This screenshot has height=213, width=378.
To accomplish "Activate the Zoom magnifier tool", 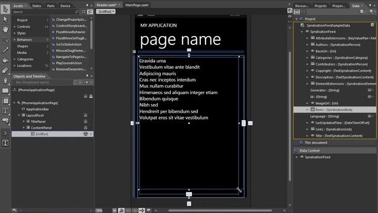I will (x=5, y=40).
